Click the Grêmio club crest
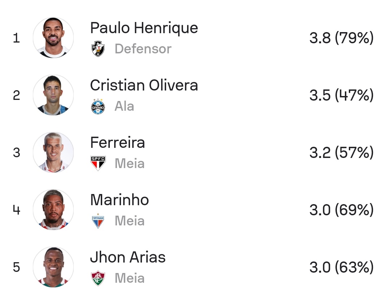Viewport: 390px width, 295px height. [x=98, y=106]
